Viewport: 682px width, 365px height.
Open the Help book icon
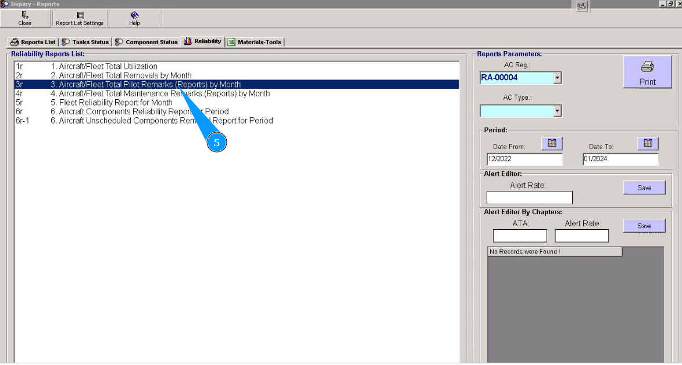tap(134, 19)
